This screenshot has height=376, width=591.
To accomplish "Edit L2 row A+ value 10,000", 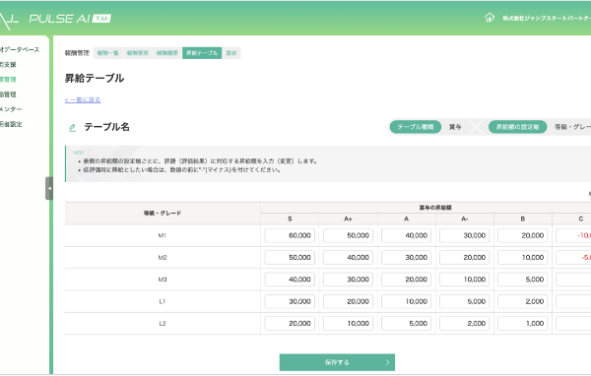I will [x=348, y=323].
